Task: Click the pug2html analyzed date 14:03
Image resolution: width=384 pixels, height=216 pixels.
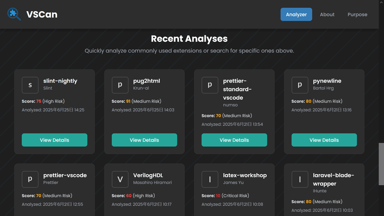Action: [x=143, y=110]
